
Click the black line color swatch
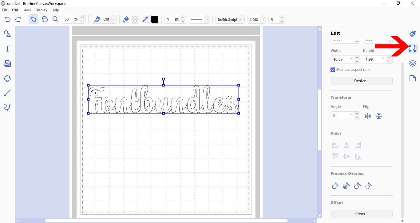tap(155, 19)
